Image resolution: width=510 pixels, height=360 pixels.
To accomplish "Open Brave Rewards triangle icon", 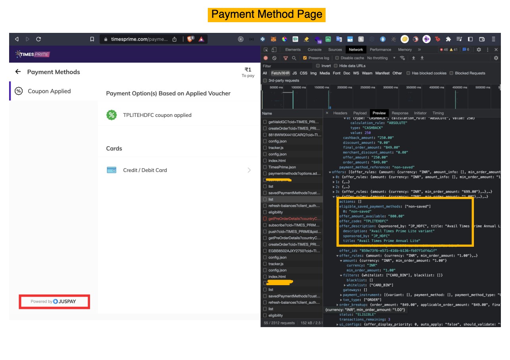I will click(201, 39).
